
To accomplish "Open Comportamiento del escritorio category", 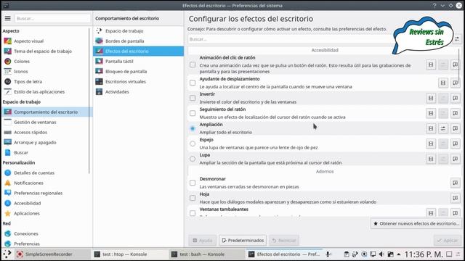I will tap(46, 112).
